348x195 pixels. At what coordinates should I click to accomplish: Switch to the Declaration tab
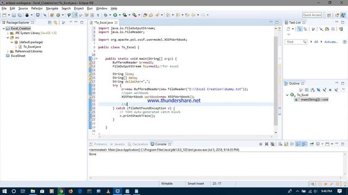coord(138,144)
